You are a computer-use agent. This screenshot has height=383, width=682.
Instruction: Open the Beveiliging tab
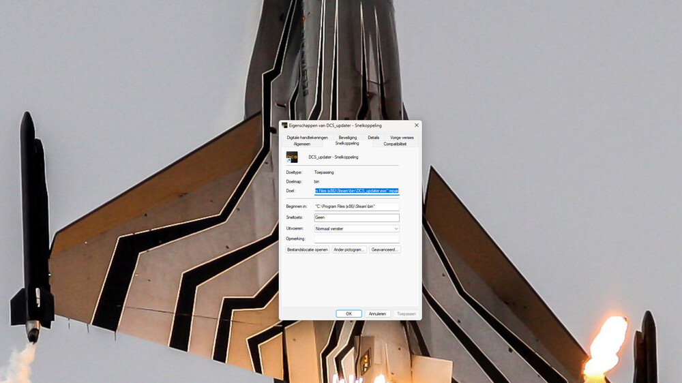coord(348,138)
